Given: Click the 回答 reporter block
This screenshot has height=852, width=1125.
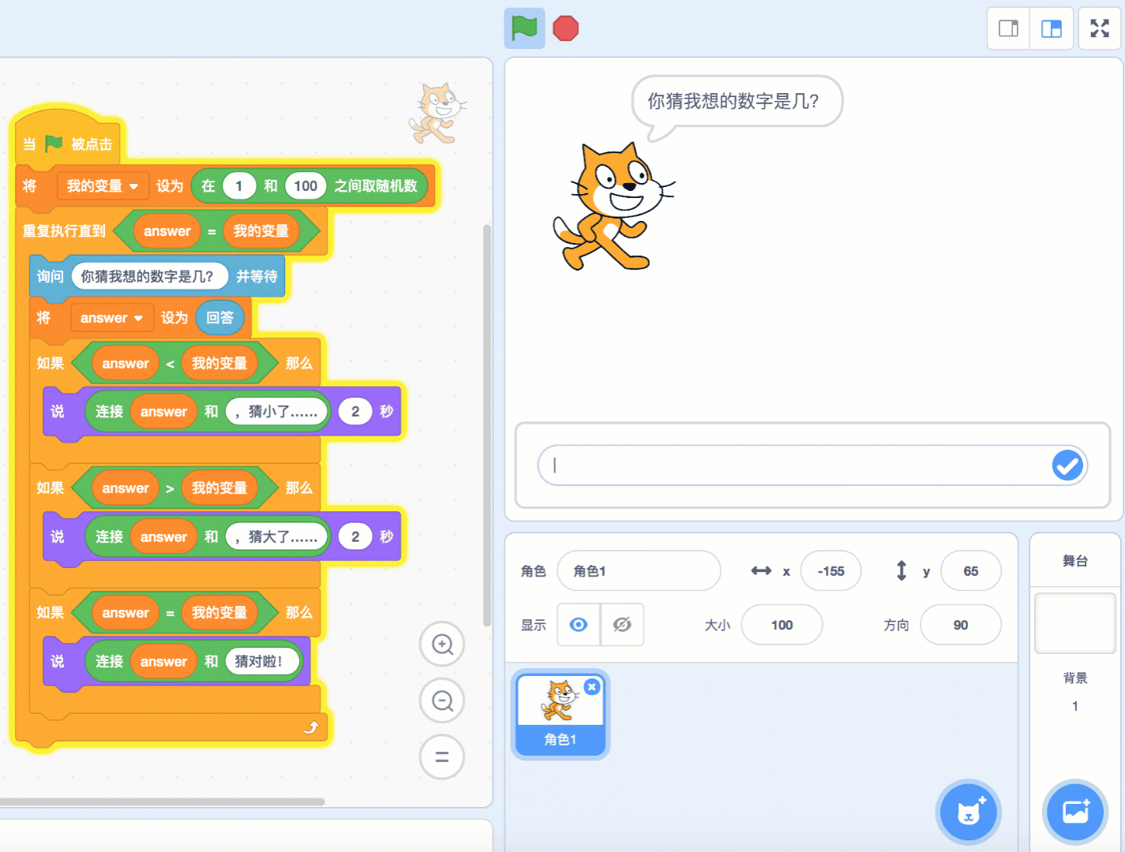Looking at the screenshot, I should 219,318.
